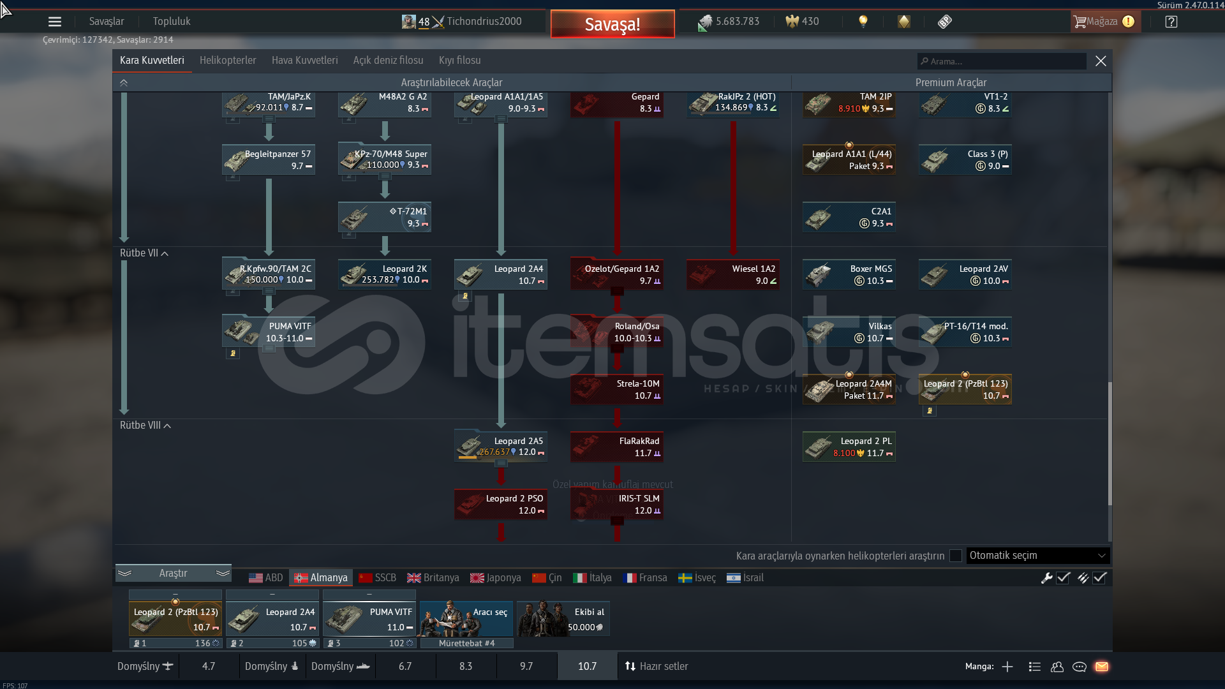Image resolution: width=1225 pixels, height=689 pixels.
Task: Click the Arama search field
Action: tap(1002, 61)
